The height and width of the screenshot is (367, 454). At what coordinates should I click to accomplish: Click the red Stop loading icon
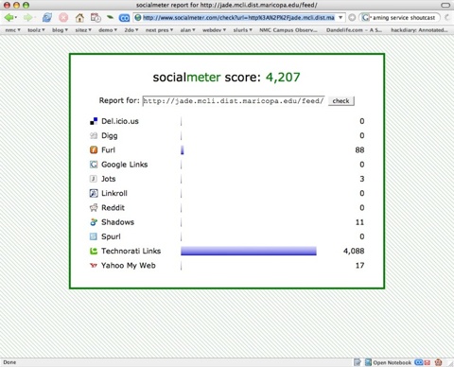click(63, 18)
